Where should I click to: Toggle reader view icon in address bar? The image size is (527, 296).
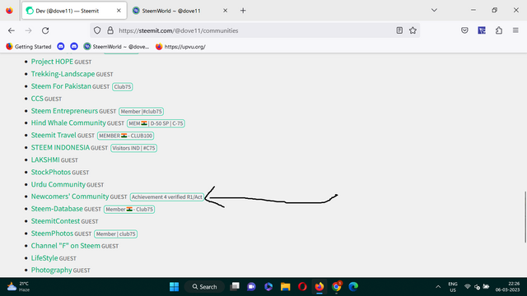click(x=399, y=30)
